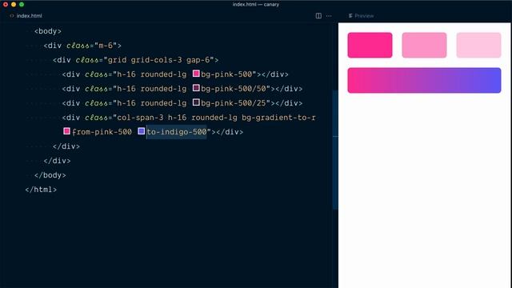Click the pink-to-indigo gradient bar in preview
Screen dimensions: 512x288
[424, 80]
